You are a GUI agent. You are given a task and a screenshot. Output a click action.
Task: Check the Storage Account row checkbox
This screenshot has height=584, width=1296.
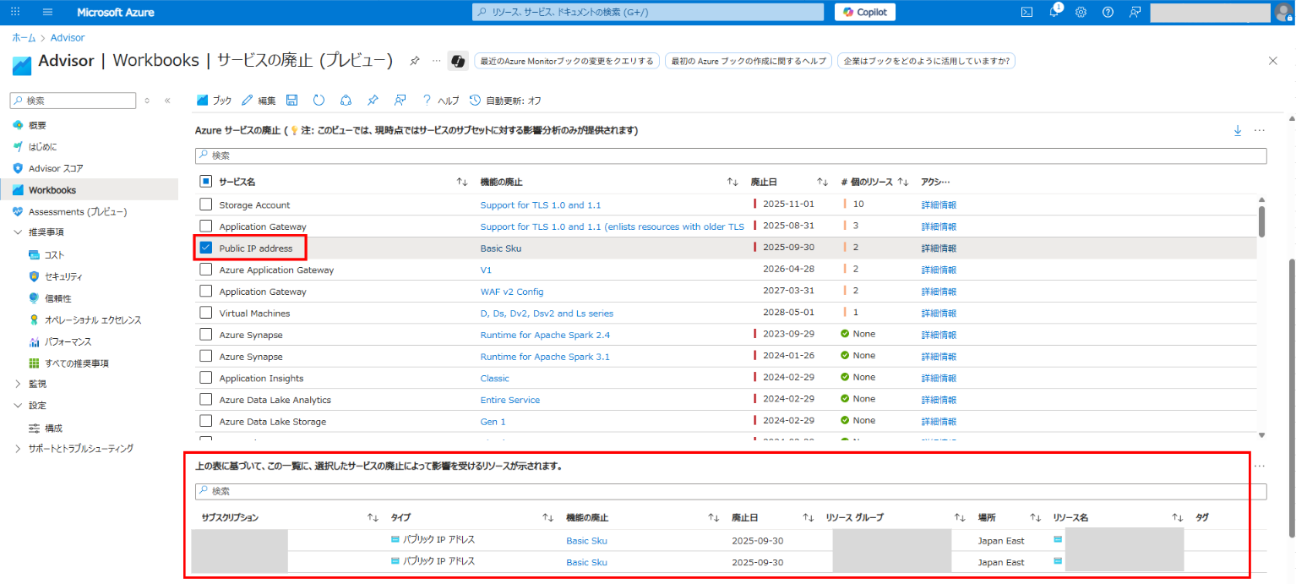(x=205, y=205)
